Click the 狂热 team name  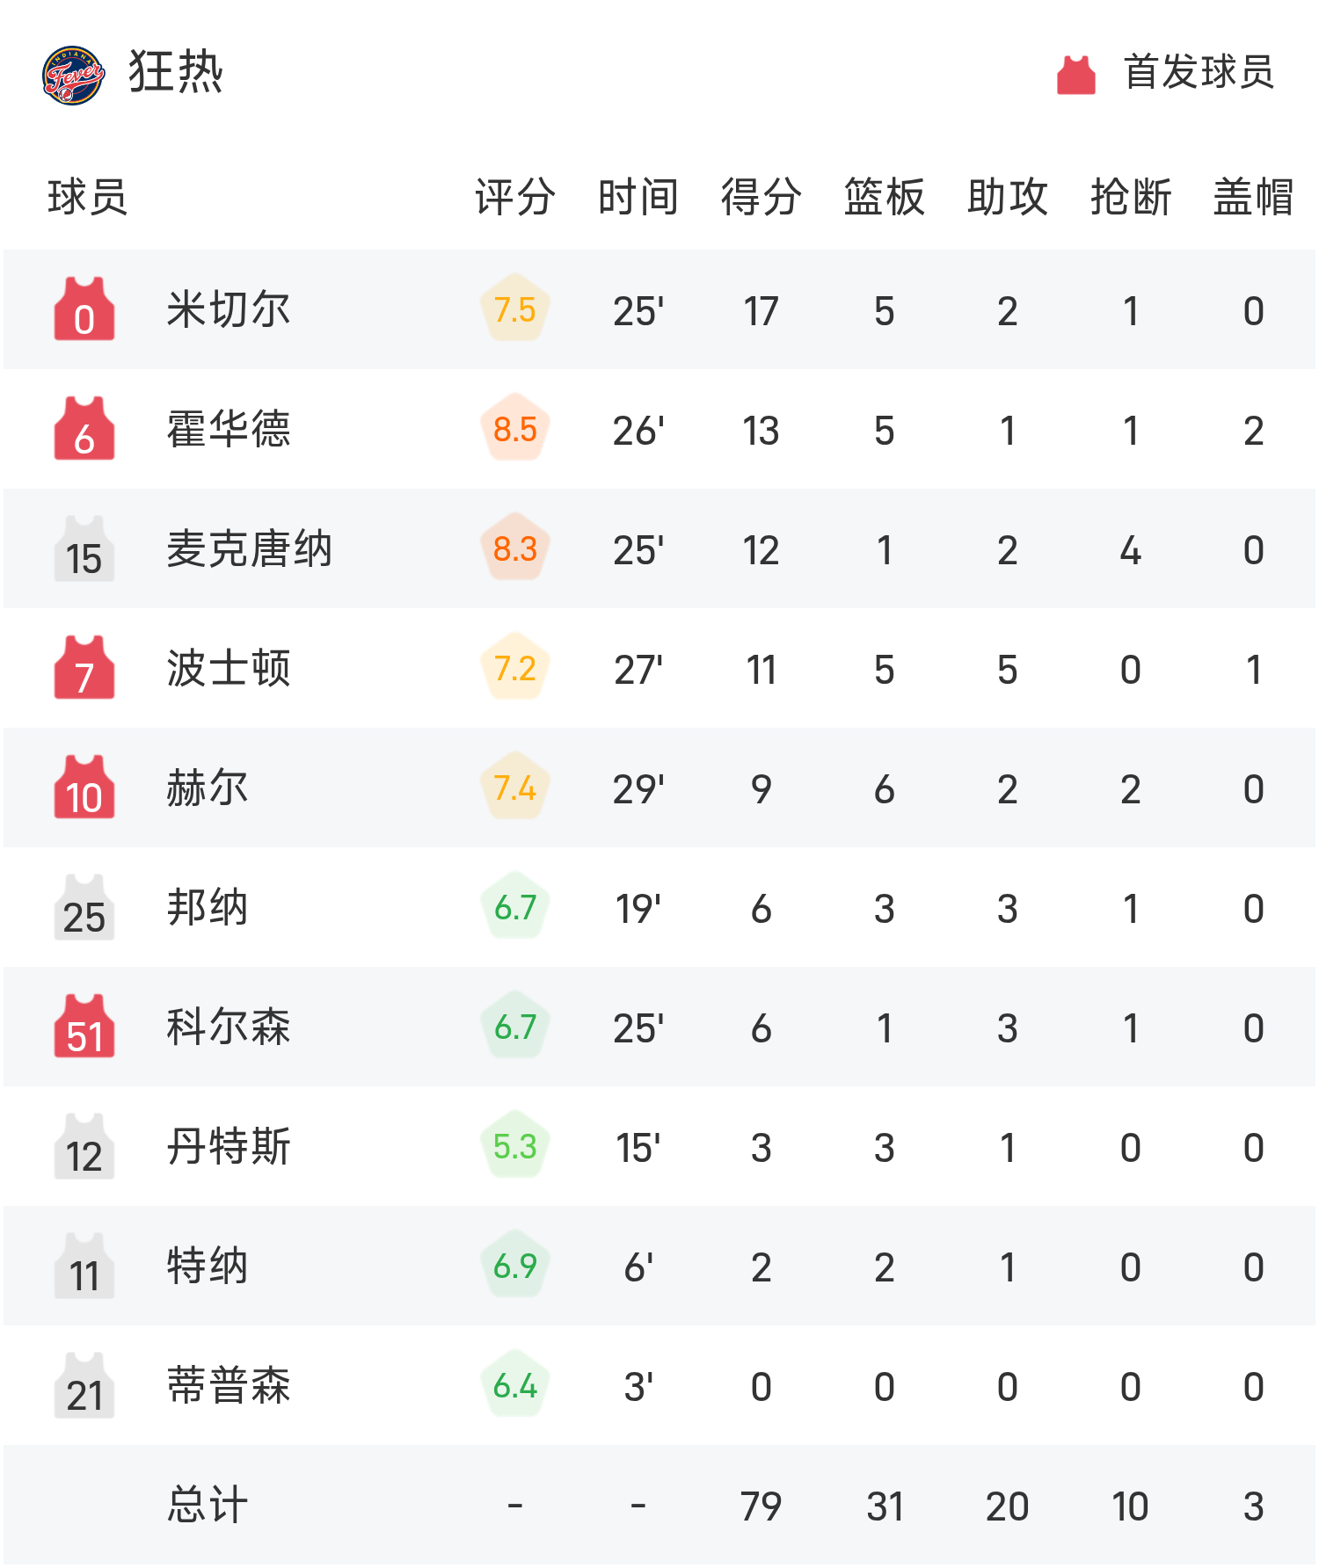pyautogui.click(x=176, y=72)
